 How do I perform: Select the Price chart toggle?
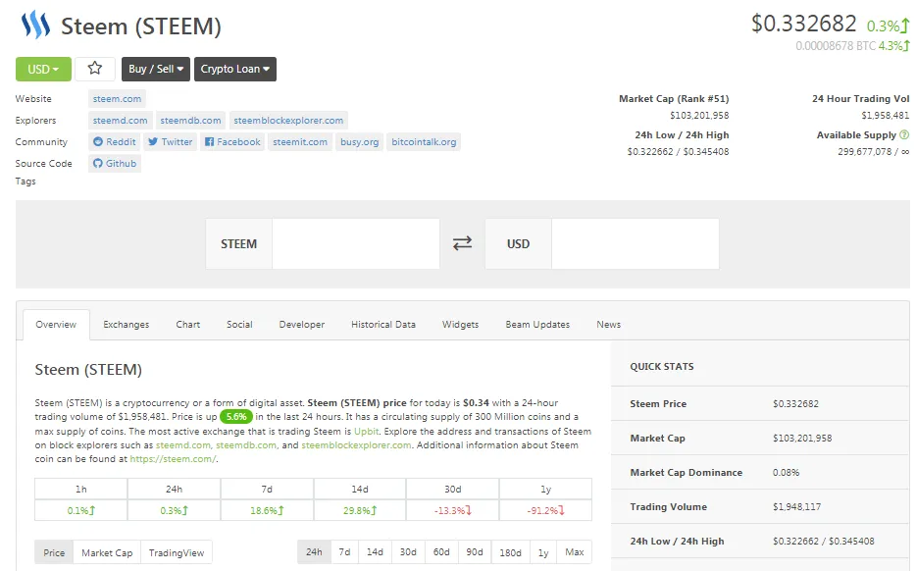(54, 552)
